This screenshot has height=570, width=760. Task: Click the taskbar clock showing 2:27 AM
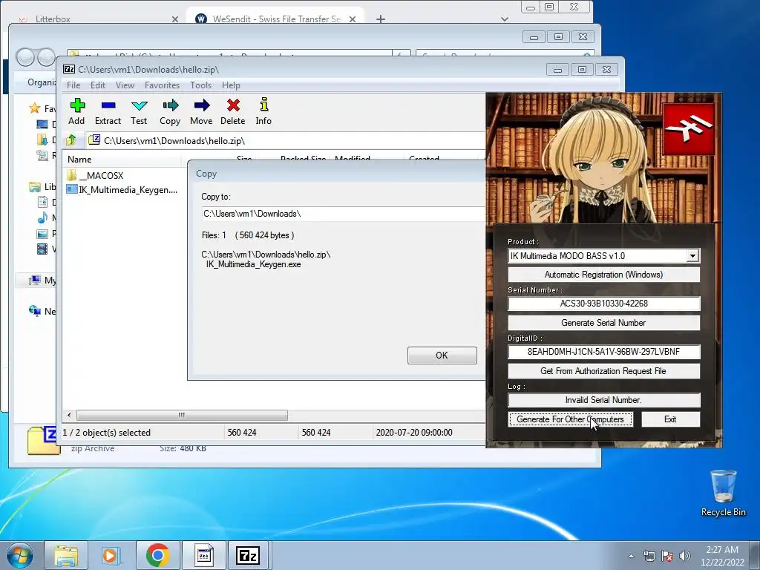(722, 556)
